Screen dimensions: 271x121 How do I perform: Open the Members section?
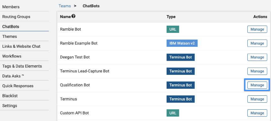click(11, 7)
